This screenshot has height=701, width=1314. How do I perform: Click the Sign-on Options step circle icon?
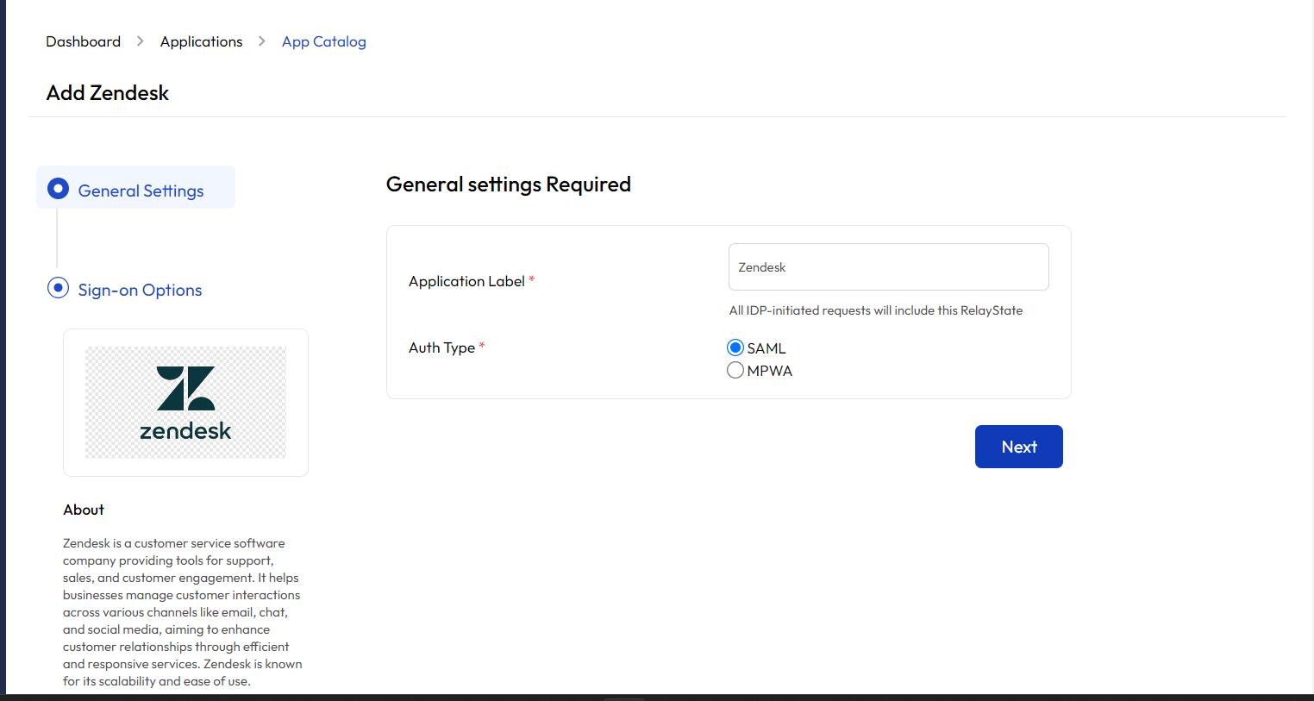(58, 287)
